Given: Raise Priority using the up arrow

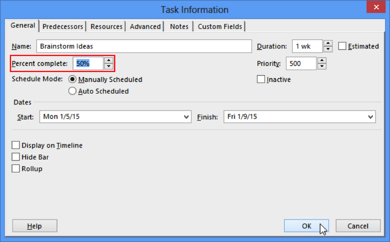Looking at the screenshot, I should 322,60.
